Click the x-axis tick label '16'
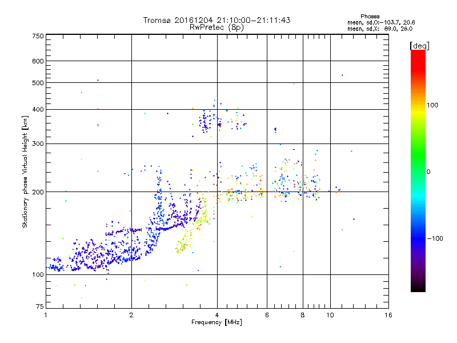 [x=388, y=315]
